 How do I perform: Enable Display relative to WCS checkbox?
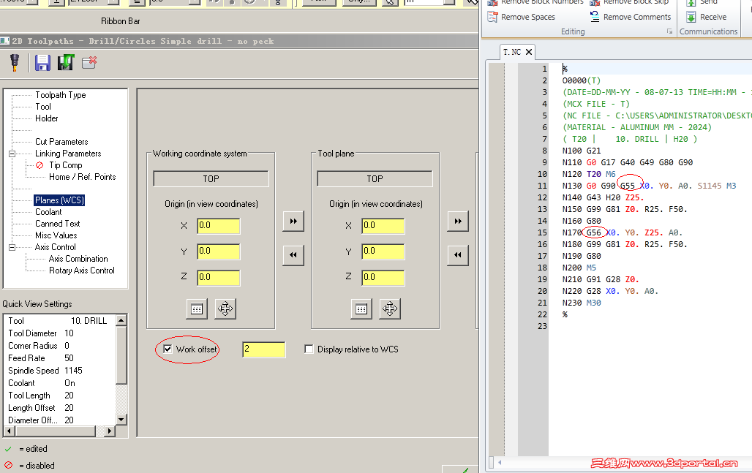click(309, 349)
